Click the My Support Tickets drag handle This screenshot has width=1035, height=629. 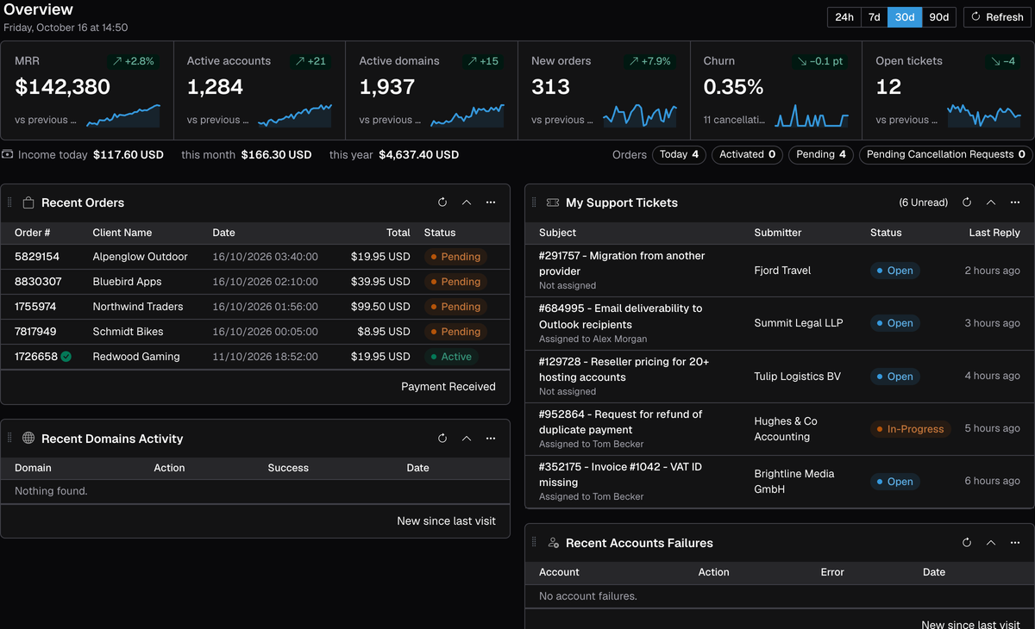coord(535,202)
